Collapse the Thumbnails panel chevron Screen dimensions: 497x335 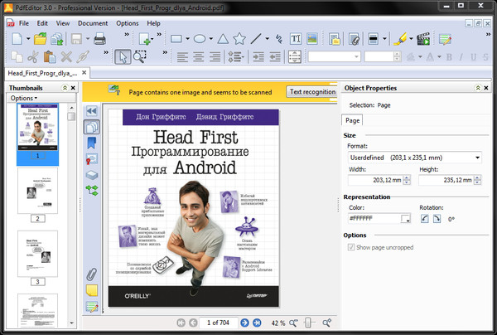(65, 88)
